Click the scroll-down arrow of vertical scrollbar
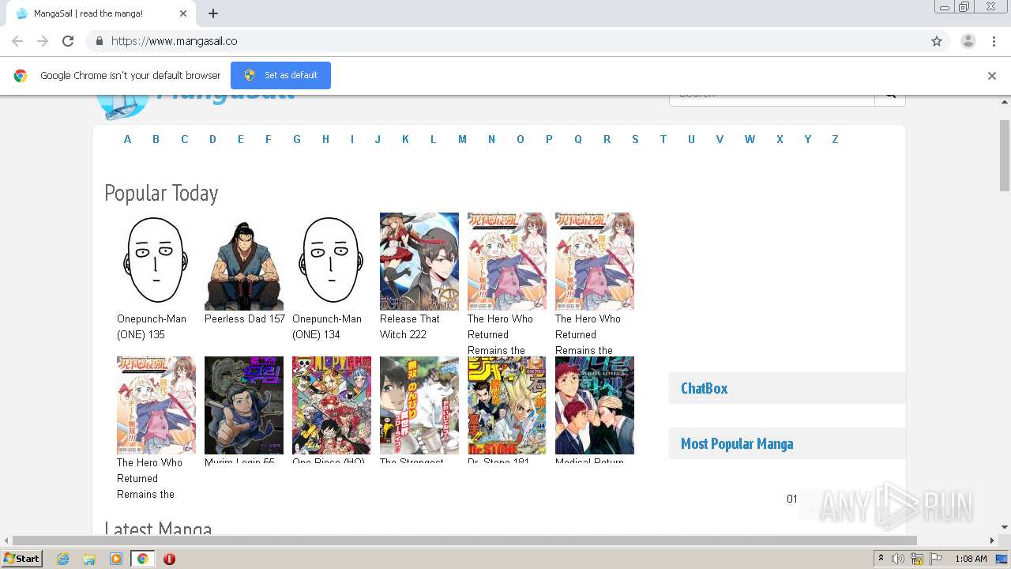The image size is (1011, 569). click(x=1005, y=527)
